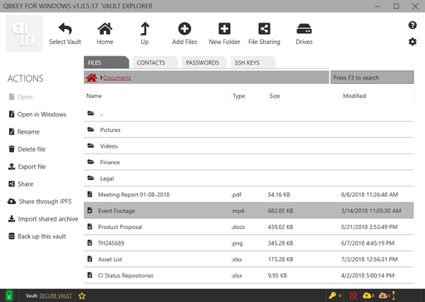Click the orange cloud download icon
The image size is (425, 302).
pos(383,295)
